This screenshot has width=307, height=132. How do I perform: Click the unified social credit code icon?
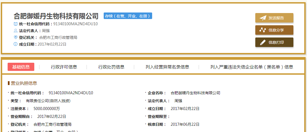[x=16, y=24]
